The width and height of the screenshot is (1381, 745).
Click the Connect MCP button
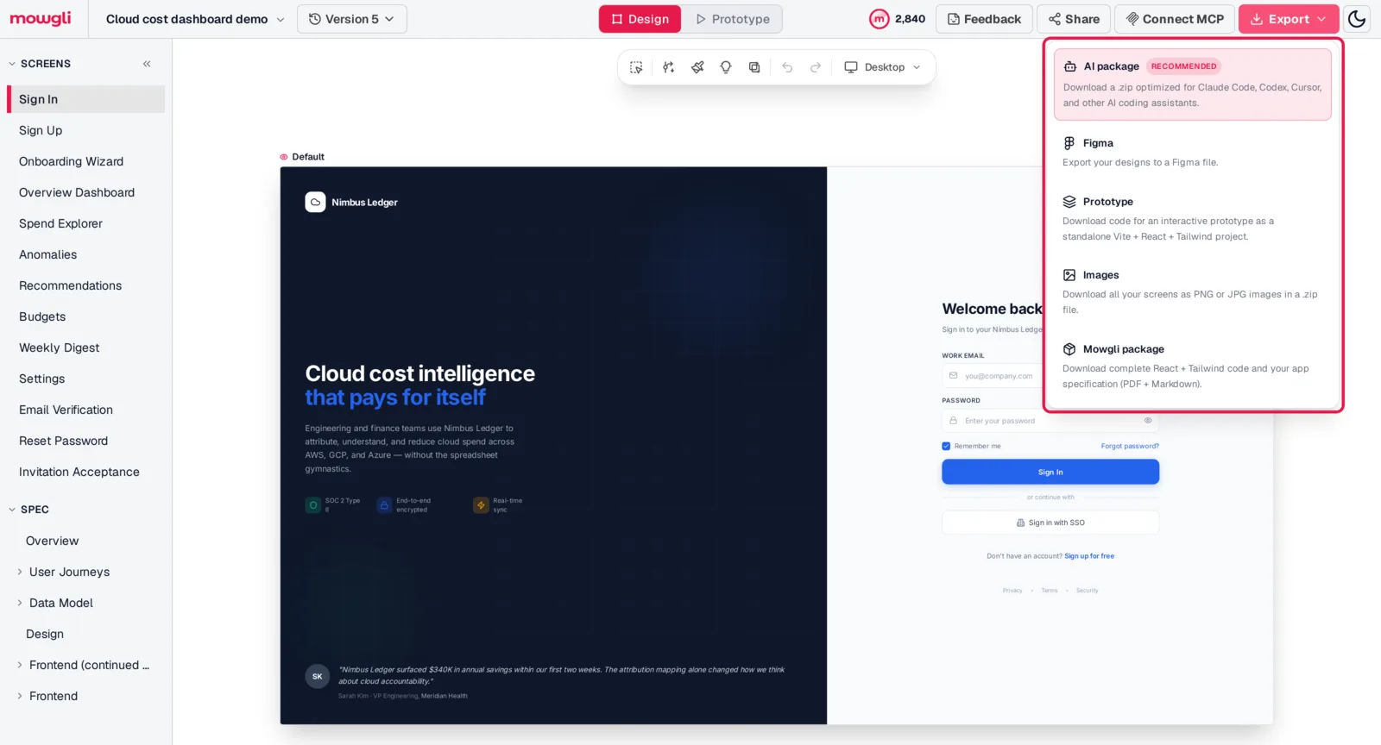[1175, 19]
